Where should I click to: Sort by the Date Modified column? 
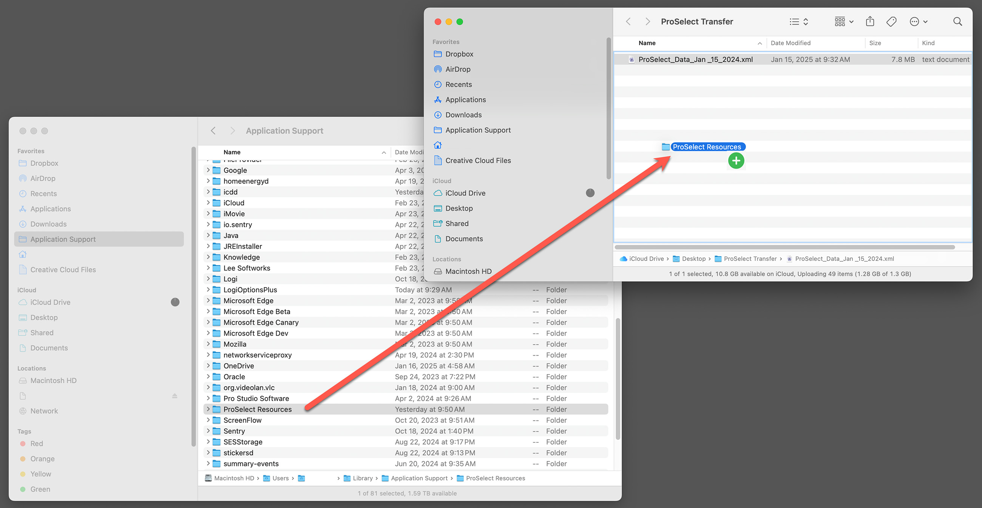(790, 43)
